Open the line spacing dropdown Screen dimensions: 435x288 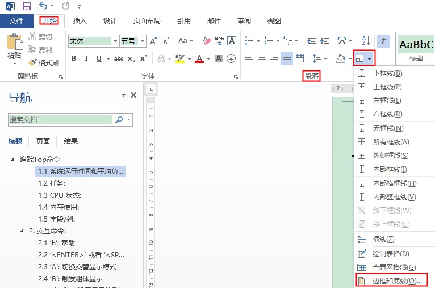(x=319, y=59)
